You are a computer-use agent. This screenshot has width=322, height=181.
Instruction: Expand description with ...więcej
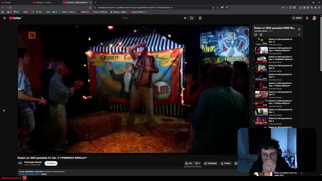pos(44,174)
